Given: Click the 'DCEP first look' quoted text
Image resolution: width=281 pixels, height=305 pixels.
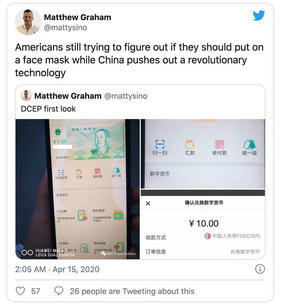Looking at the screenshot, I should [48, 109].
